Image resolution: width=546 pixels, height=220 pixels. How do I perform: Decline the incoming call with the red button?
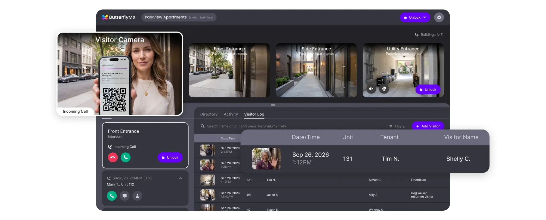tap(113, 157)
